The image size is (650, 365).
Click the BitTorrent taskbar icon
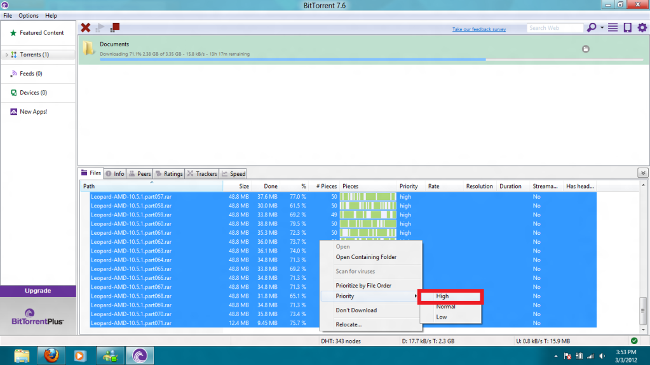coord(140,356)
